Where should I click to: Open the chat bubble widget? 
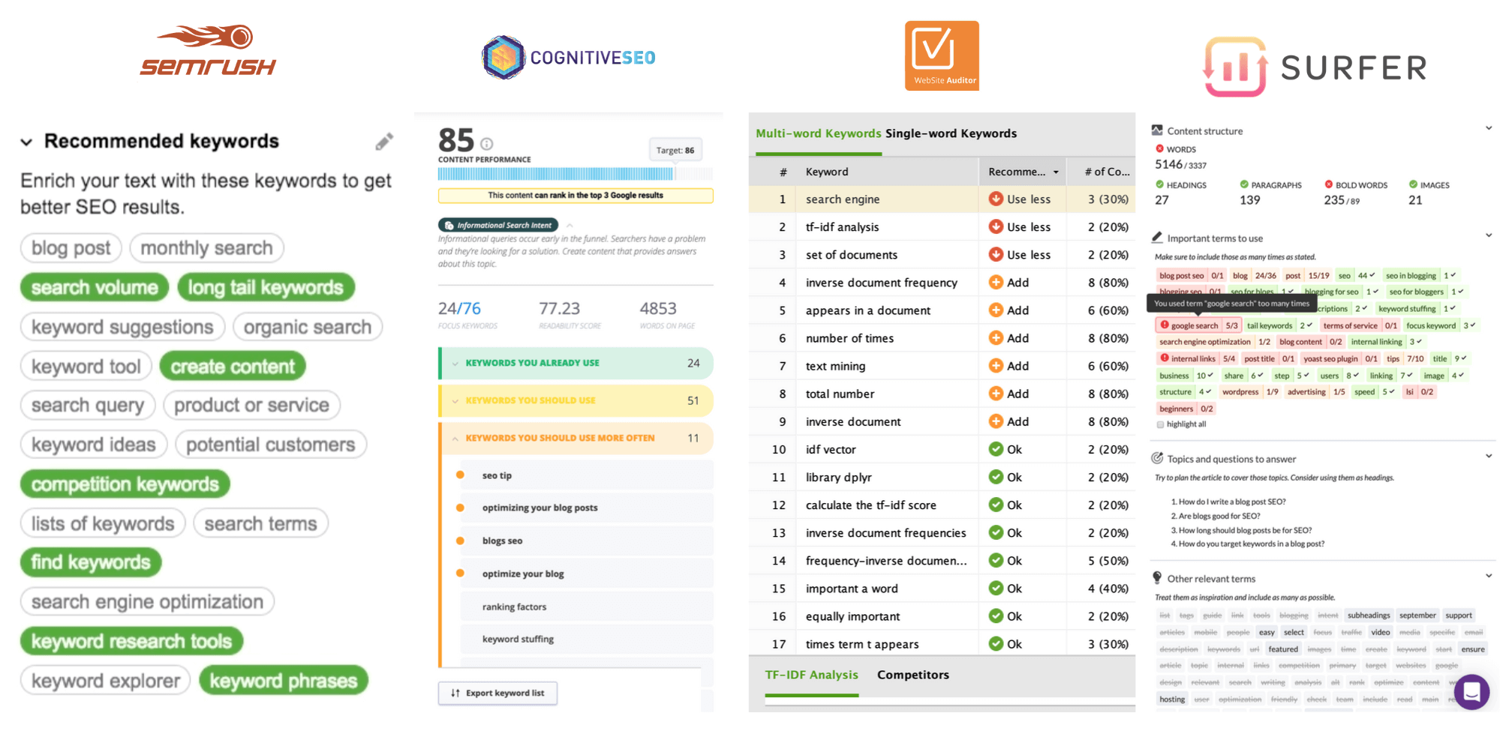tap(1471, 692)
